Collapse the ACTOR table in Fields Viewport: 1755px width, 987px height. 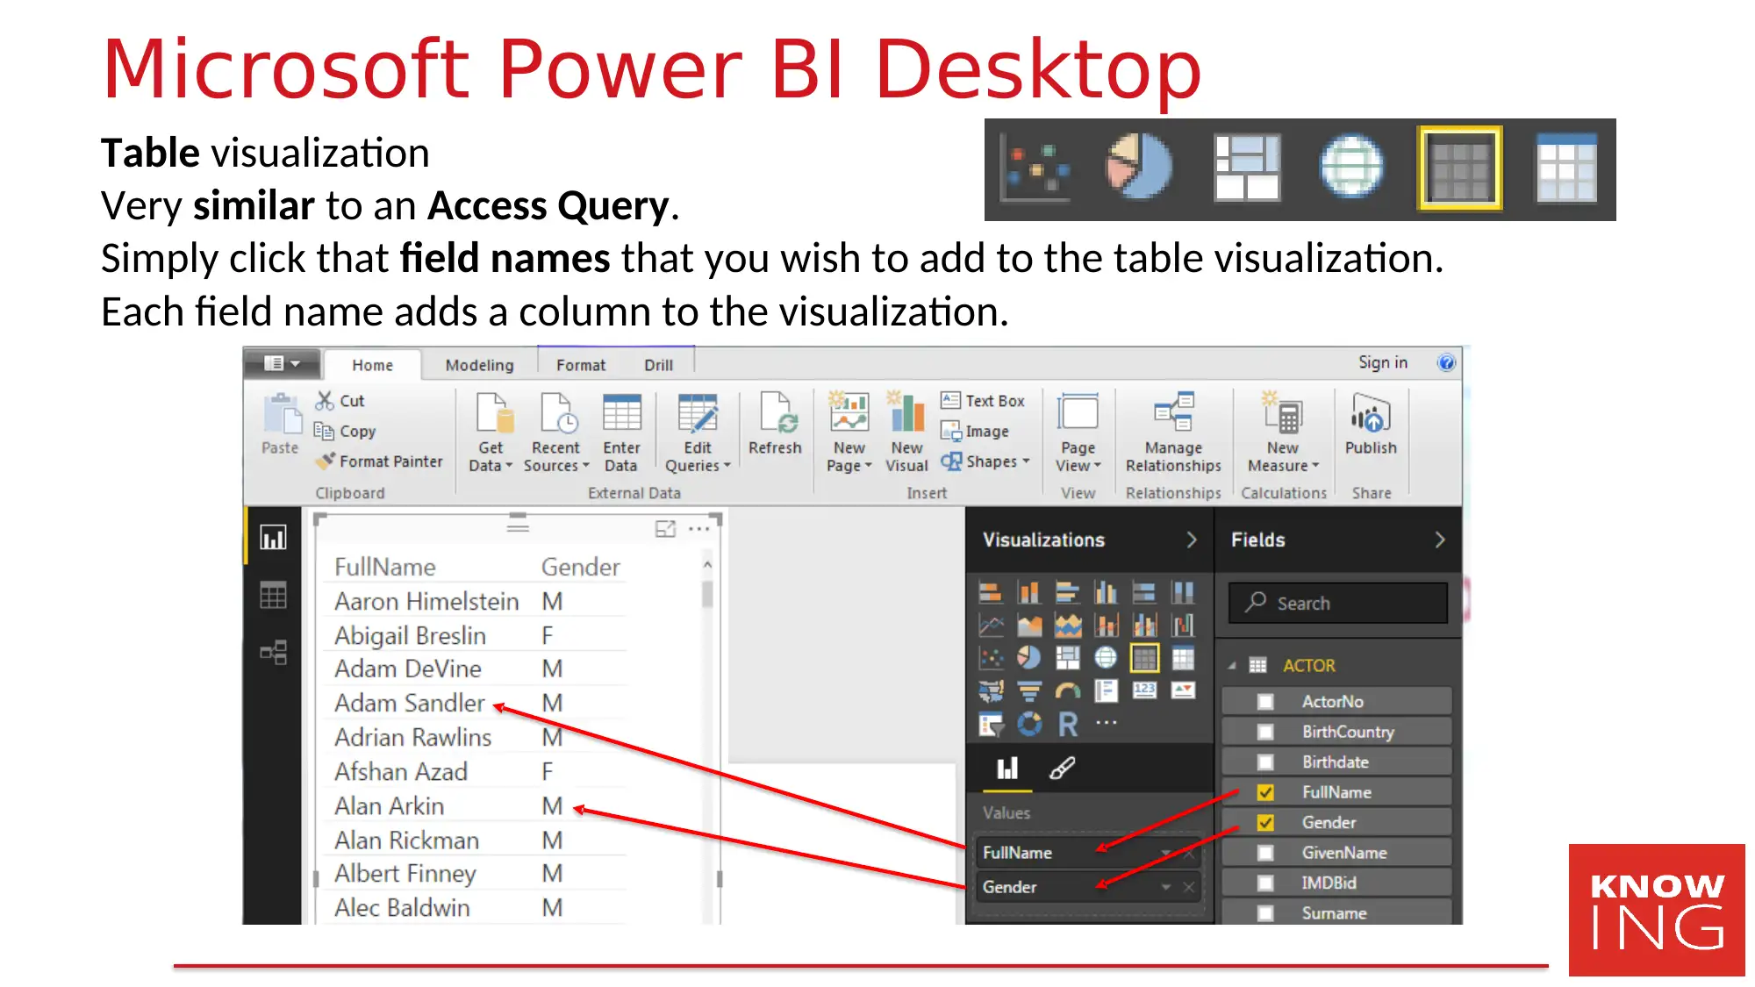click(1232, 666)
